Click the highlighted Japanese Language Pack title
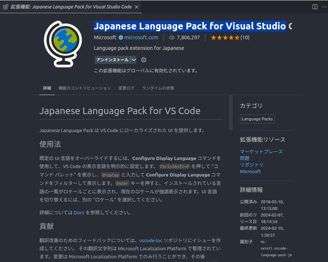The height and width of the screenshot is (262, 328). [190, 26]
